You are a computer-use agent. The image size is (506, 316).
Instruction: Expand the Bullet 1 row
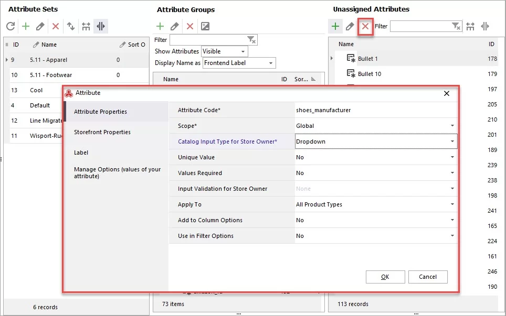[332, 58]
